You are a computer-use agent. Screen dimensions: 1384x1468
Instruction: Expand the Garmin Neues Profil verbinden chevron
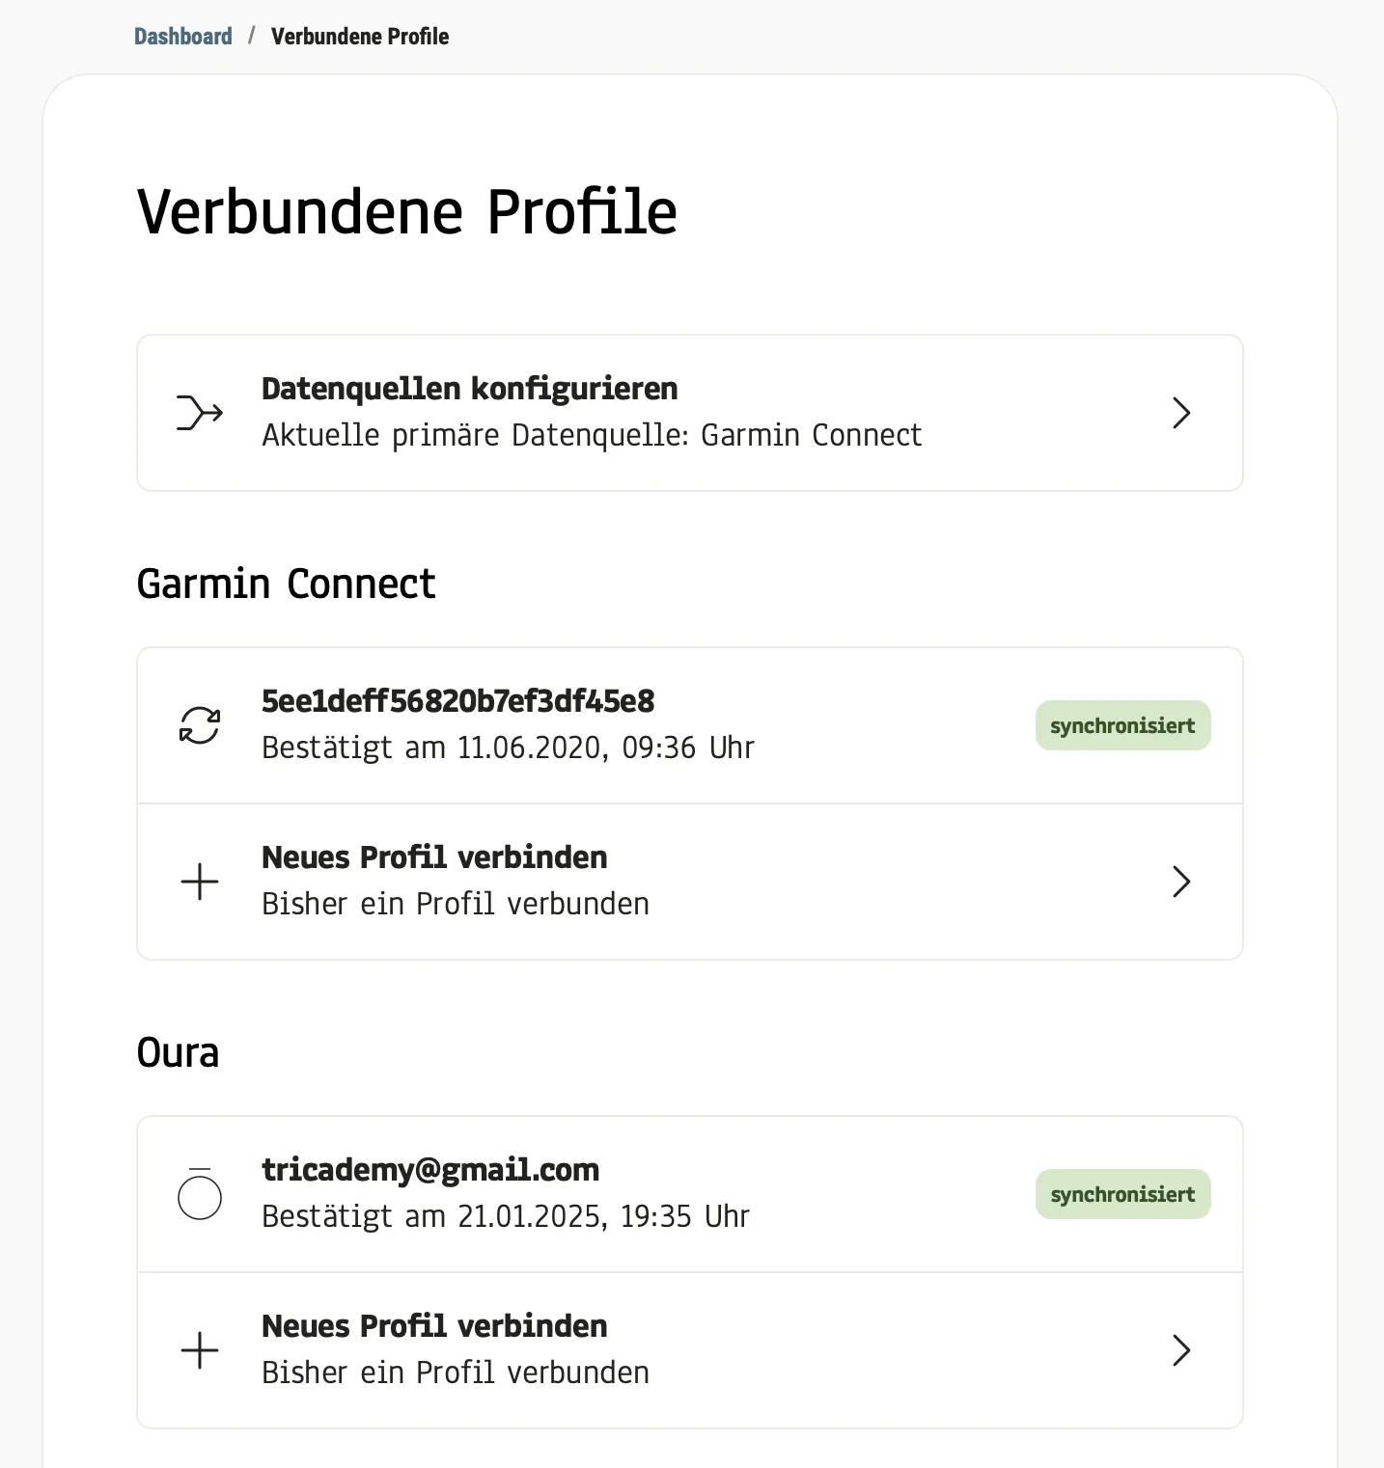point(1181,882)
